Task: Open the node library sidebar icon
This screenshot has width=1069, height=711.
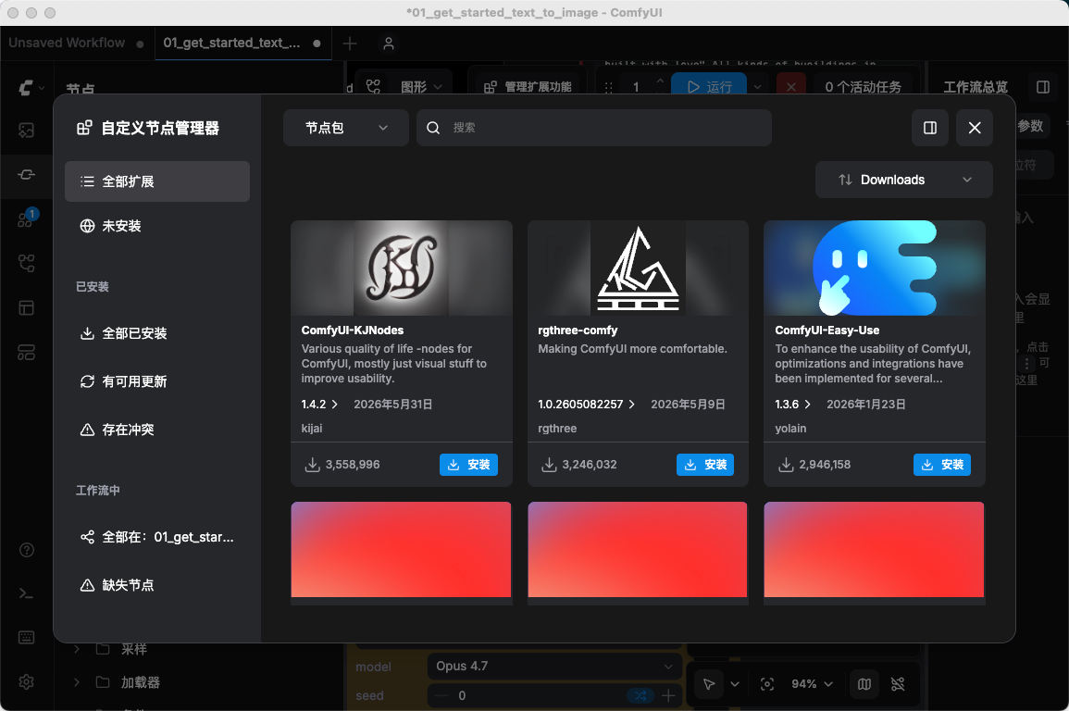Action: [27, 175]
